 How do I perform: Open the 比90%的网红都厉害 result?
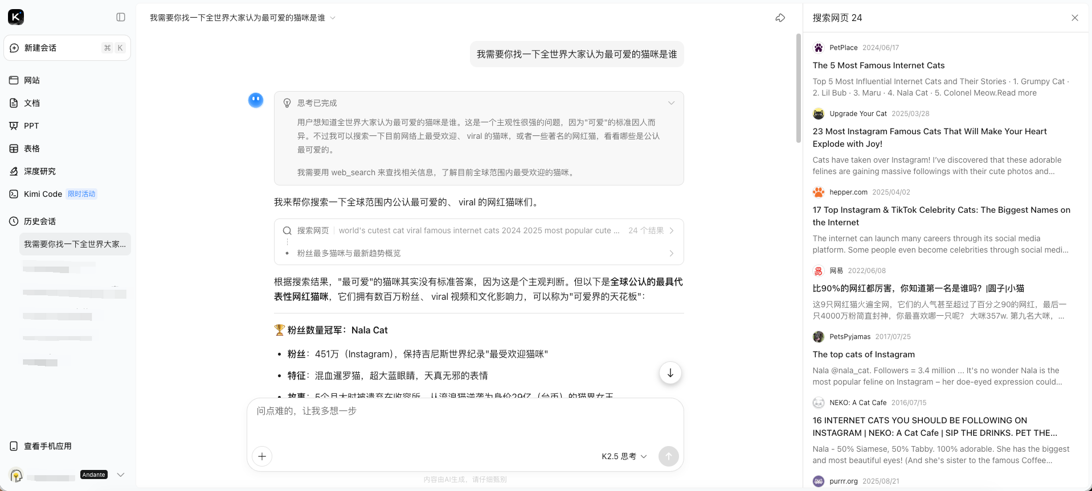click(x=918, y=288)
